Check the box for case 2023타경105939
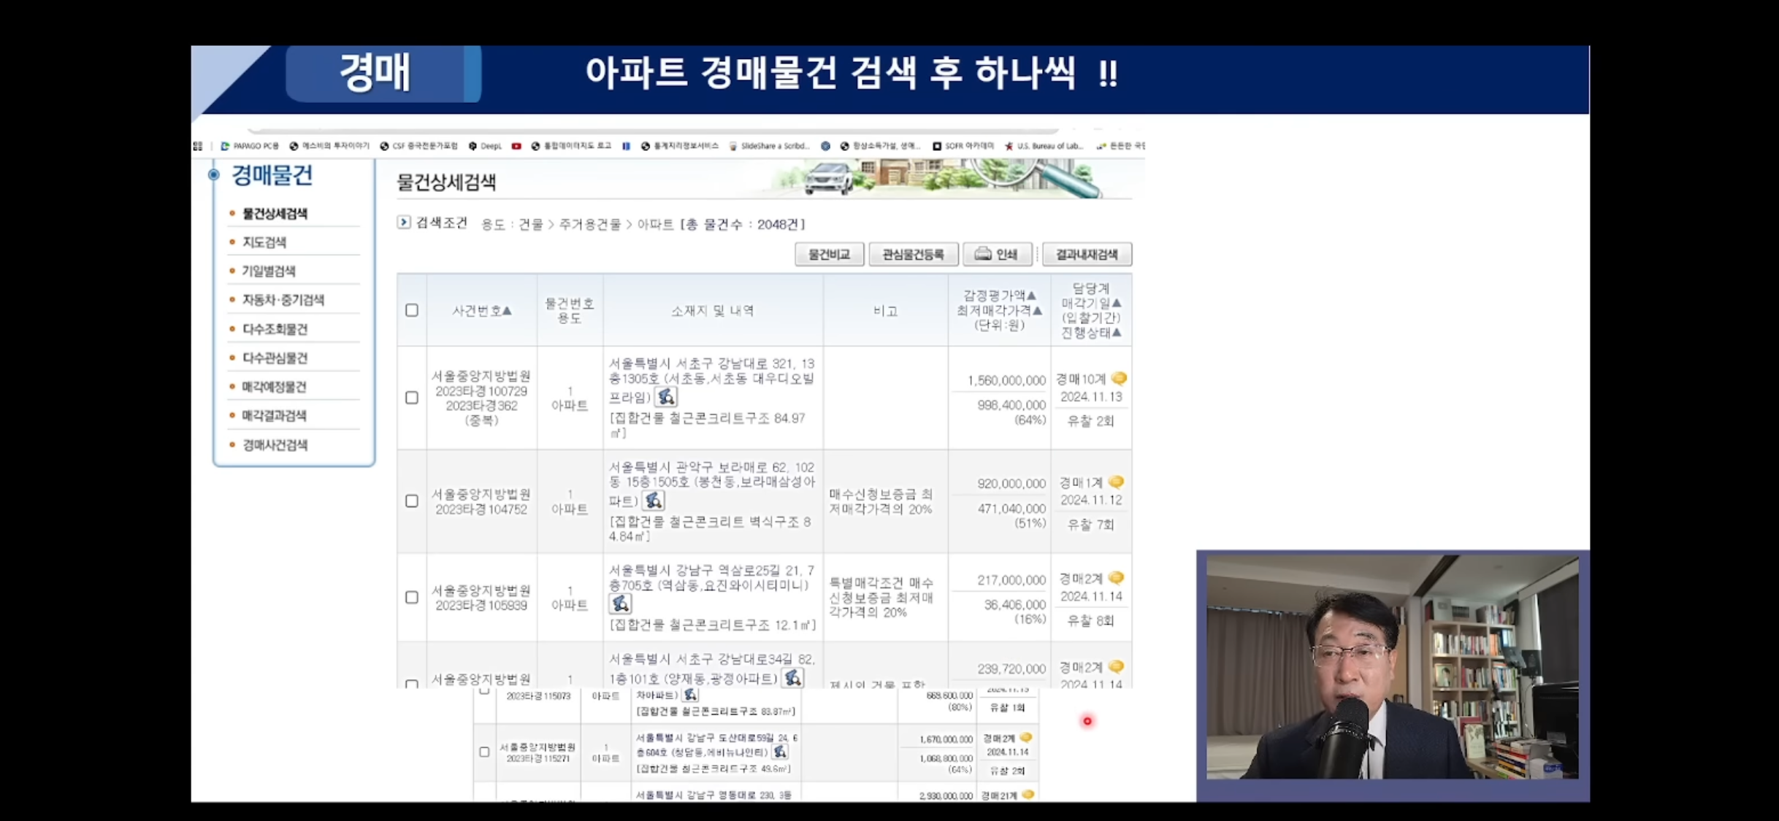This screenshot has height=821, width=1779. click(412, 597)
